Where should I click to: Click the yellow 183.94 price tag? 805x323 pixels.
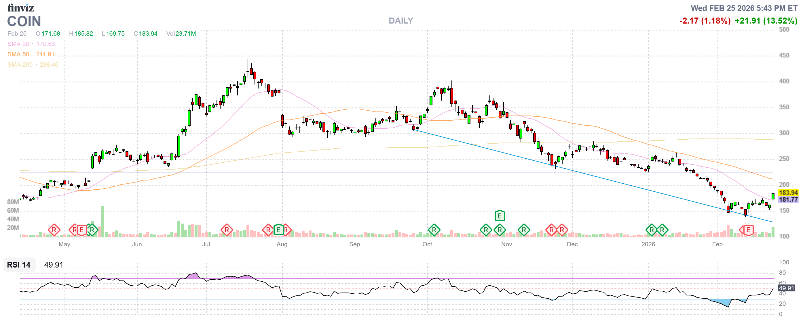[x=788, y=193]
